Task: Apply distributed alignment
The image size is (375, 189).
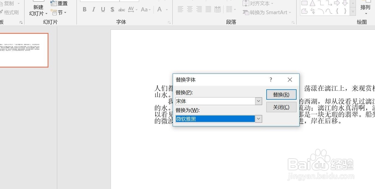Action: [x=217, y=9]
